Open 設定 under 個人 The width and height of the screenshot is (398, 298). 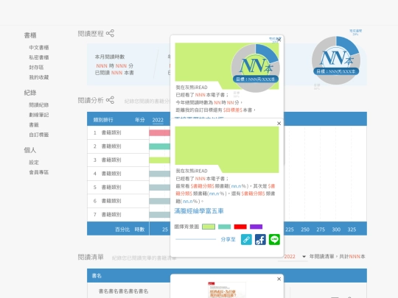click(x=34, y=162)
